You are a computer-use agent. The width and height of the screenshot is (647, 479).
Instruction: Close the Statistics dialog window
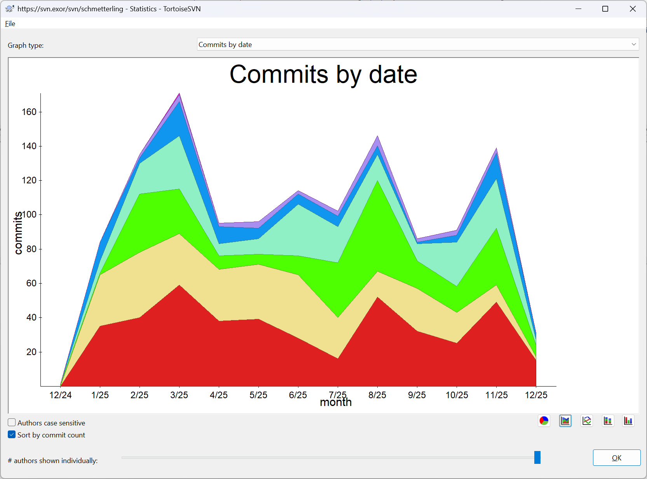(x=633, y=9)
